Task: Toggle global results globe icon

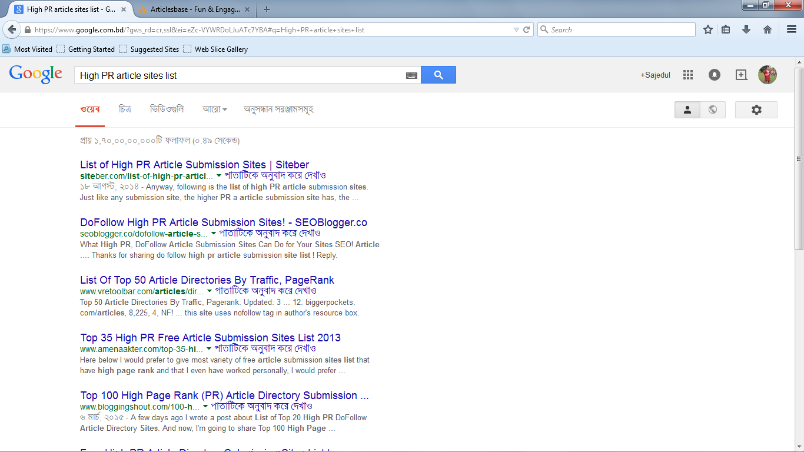Action: (713, 109)
